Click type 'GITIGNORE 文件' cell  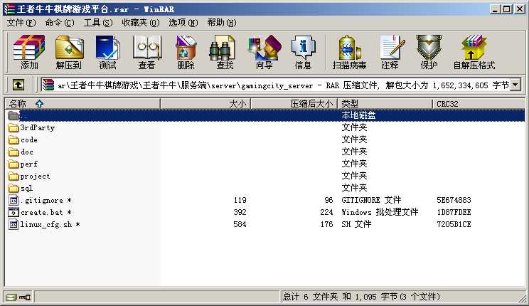[x=371, y=200]
